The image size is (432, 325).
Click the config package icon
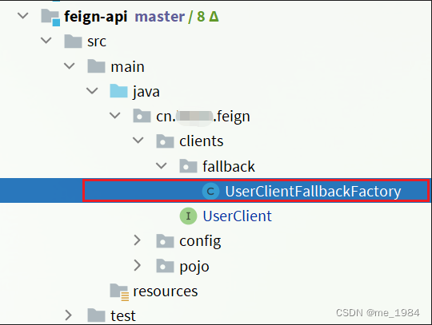coord(165,241)
